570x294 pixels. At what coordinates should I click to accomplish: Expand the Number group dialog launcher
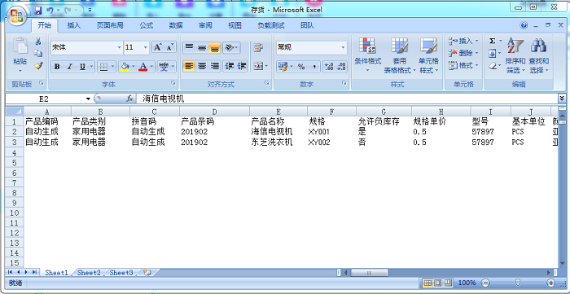(344, 84)
